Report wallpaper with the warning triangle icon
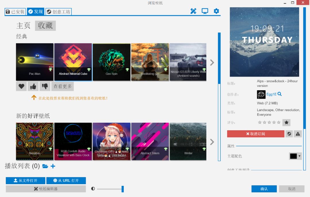 pos(298,134)
